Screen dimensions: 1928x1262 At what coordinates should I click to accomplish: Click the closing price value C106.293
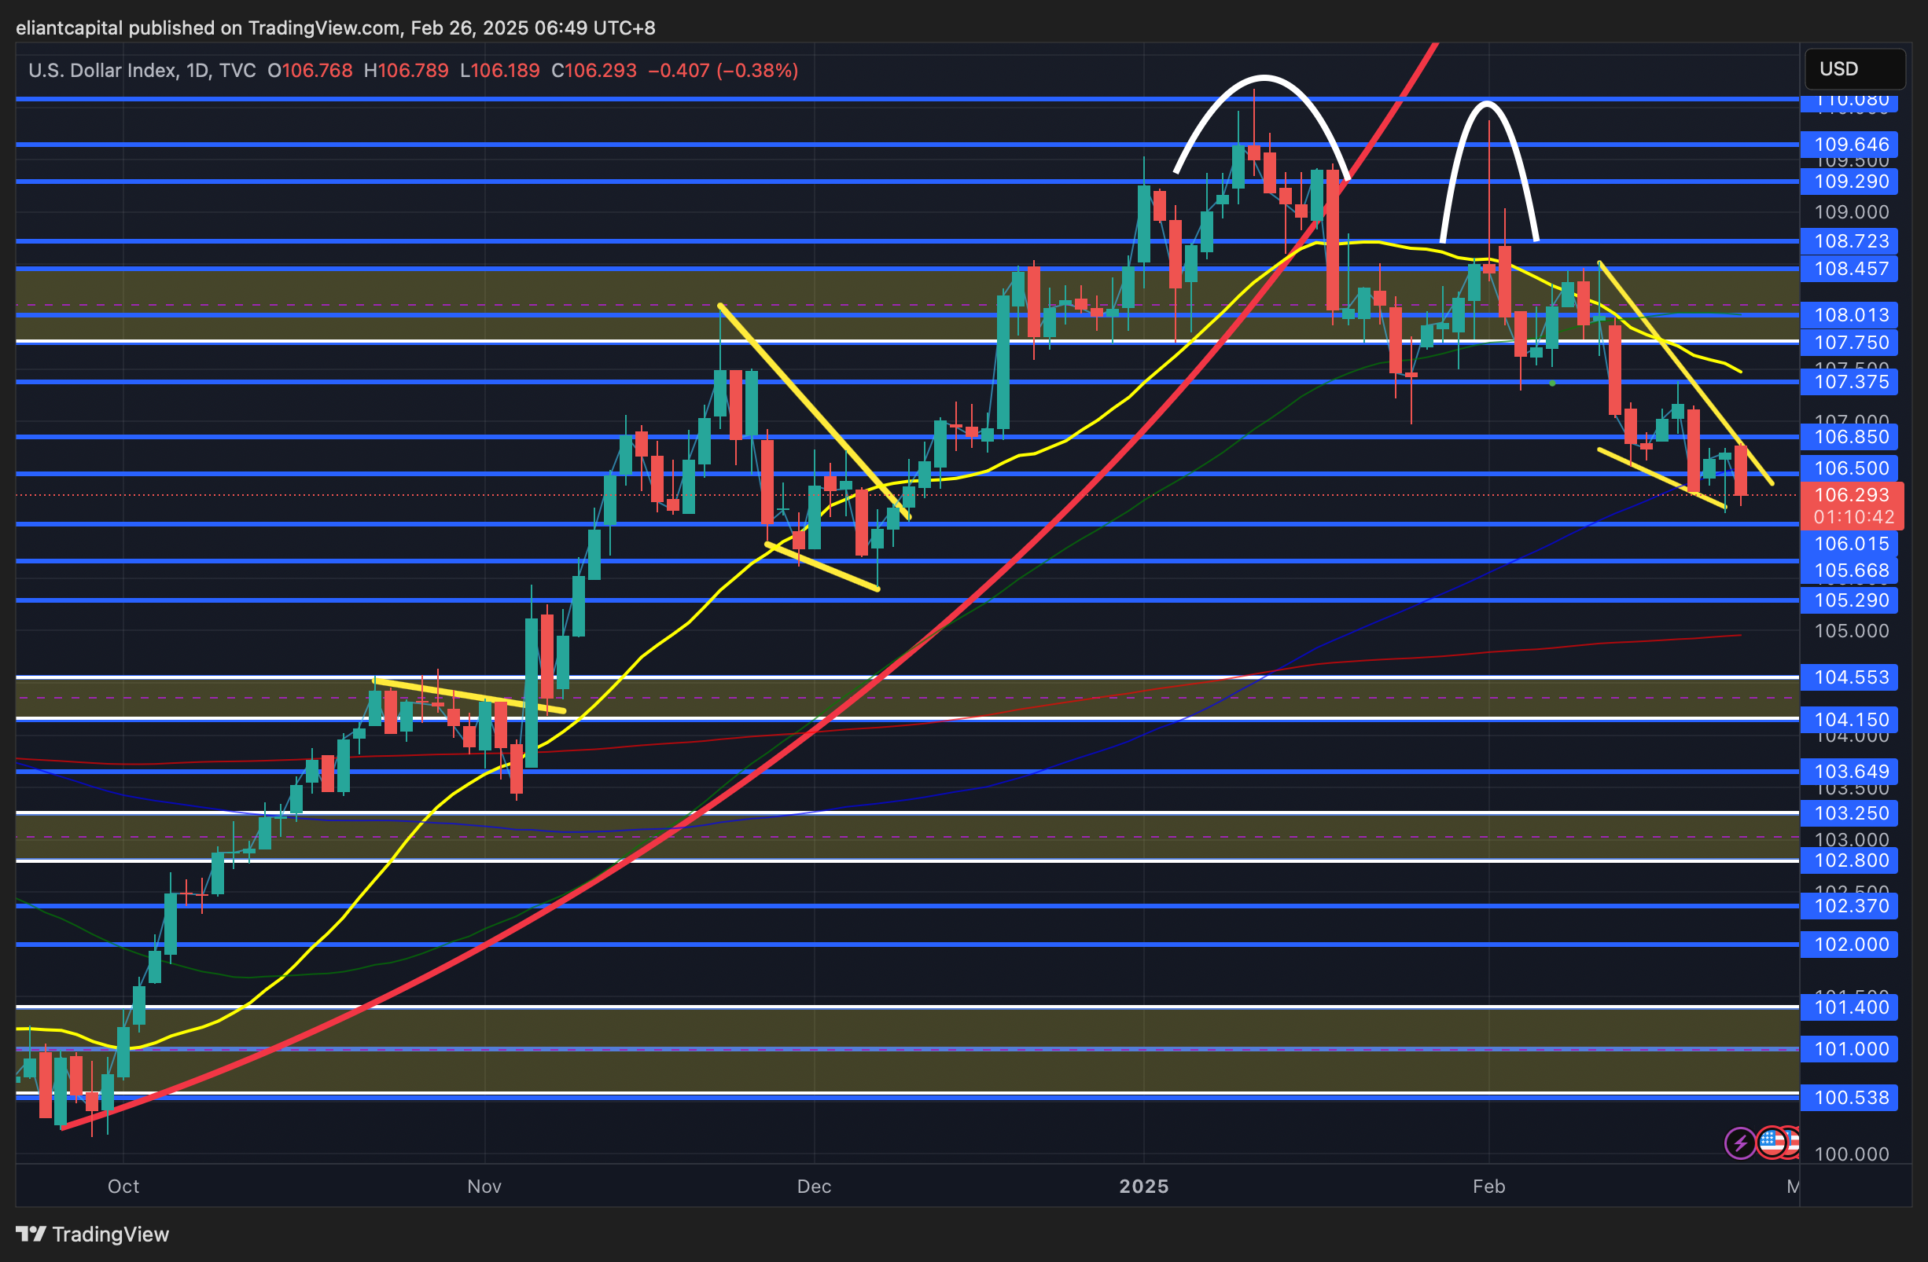click(x=594, y=71)
